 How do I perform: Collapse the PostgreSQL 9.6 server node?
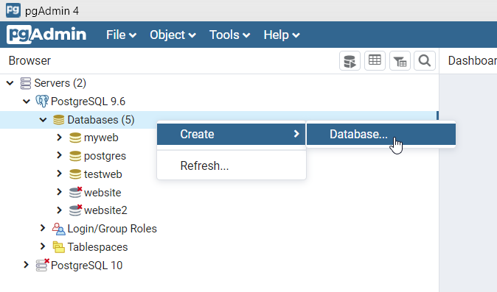[x=27, y=102]
